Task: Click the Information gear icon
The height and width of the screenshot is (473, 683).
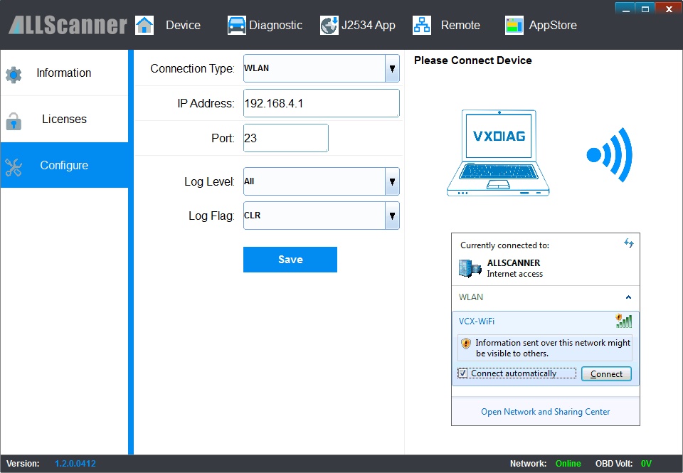Action: coord(14,75)
